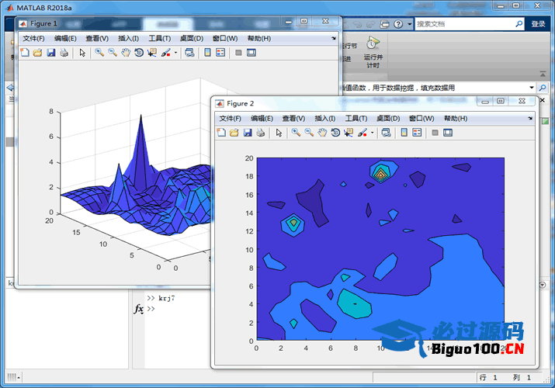Print figure icon in Figure 1 toolbar
Image resolution: width=555 pixels, height=388 pixels.
click(x=64, y=53)
